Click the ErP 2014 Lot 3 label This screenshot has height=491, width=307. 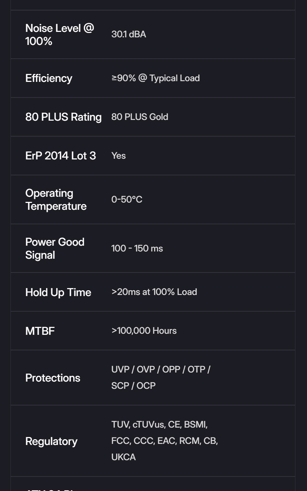[61, 156]
